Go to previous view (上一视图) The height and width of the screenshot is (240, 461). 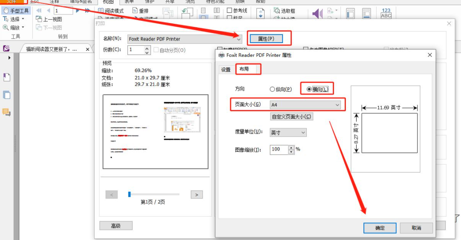click(49, 19)
